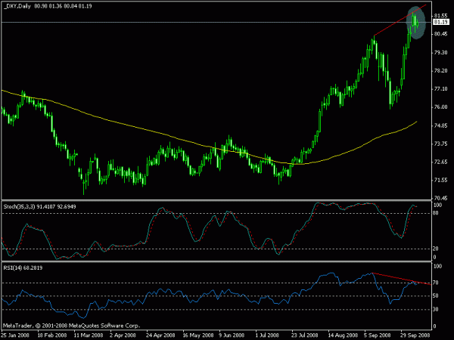Click the _DXY,Daily chart title text
The width and height of the screenshot is (454, 340).
(17, 6)
